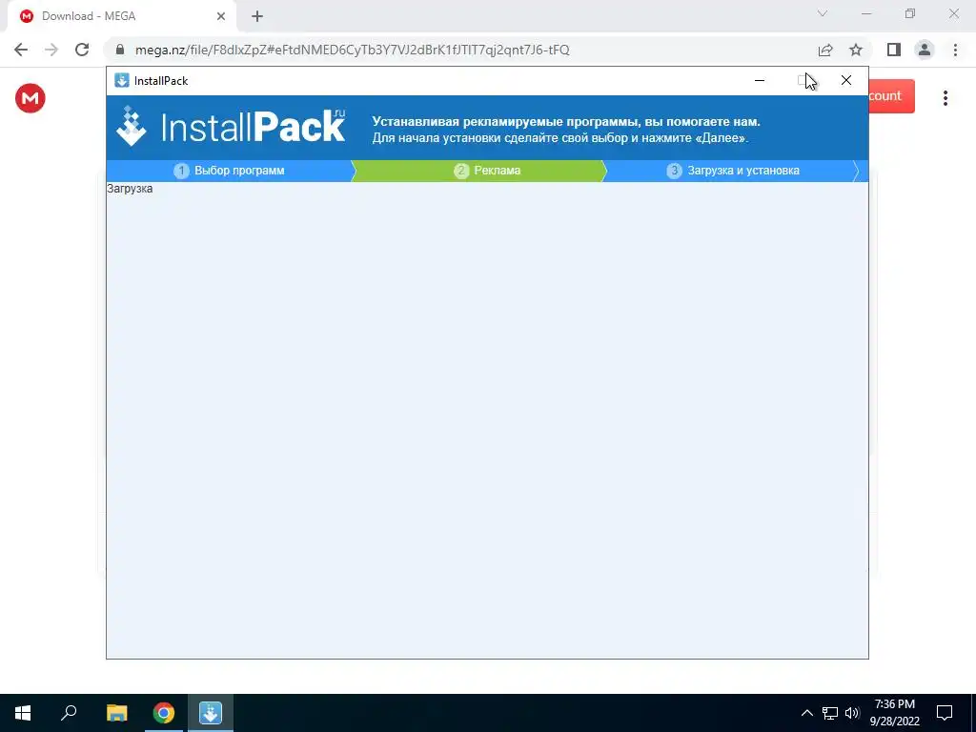
Task: Minimize the Chrome window
Action: point(866,13)
